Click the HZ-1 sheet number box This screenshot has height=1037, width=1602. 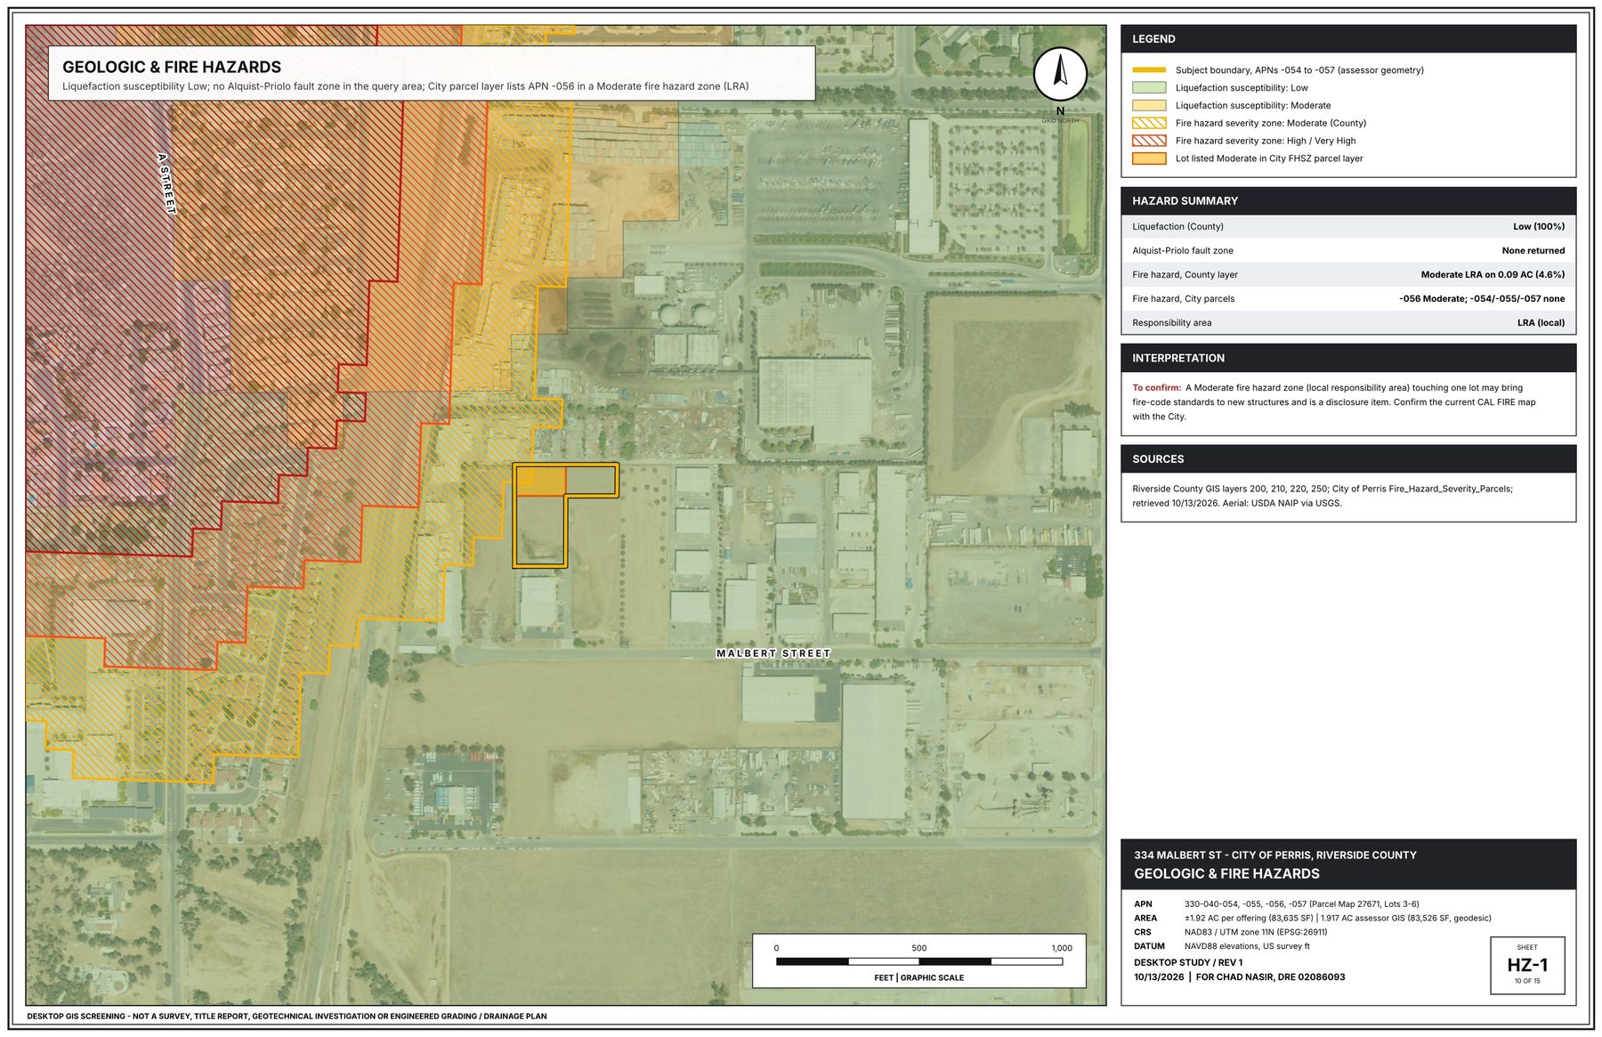pyautogui.click(x=1527, y=965)
